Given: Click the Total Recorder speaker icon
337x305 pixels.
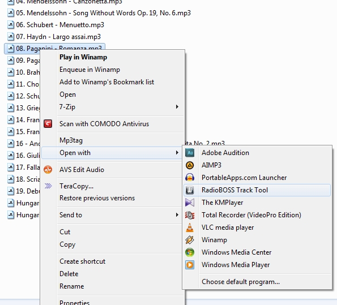Looking at the screenshot, I should [190, 215].
